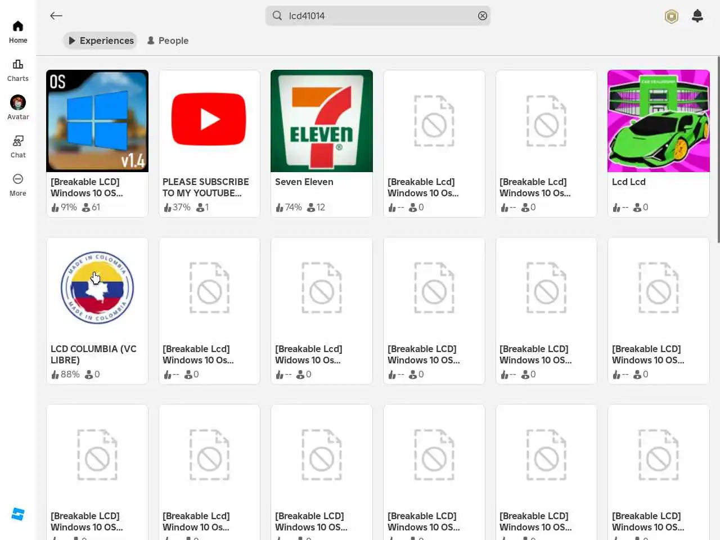
Task: Click the 88% rating on LCD COLUMBIA
Action: [x=70, y=374]
